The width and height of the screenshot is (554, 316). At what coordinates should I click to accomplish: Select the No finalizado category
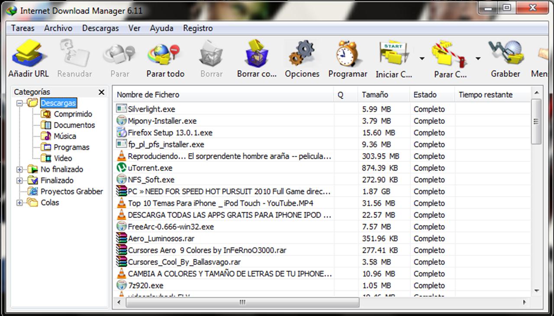[x=62, y=169]
